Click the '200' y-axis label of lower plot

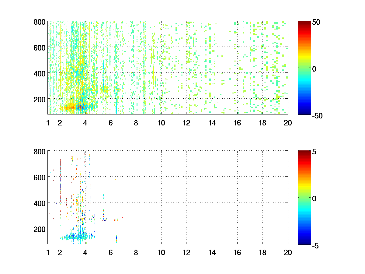pos(40,229)
